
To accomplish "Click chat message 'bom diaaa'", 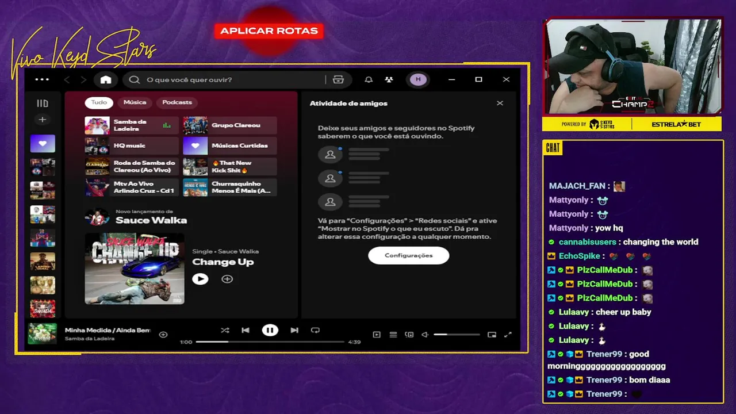I will 649,380.
